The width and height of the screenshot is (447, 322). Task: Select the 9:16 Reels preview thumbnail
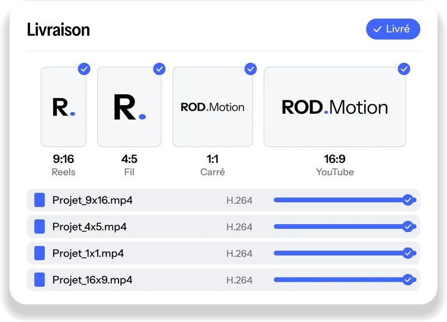[64, 107]
